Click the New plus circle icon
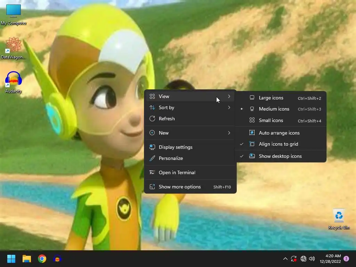Screen dimensions: 356x267 point(152,133)
